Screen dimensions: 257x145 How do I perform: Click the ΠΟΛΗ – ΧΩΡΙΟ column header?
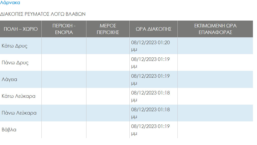click(x=21, y=29)
